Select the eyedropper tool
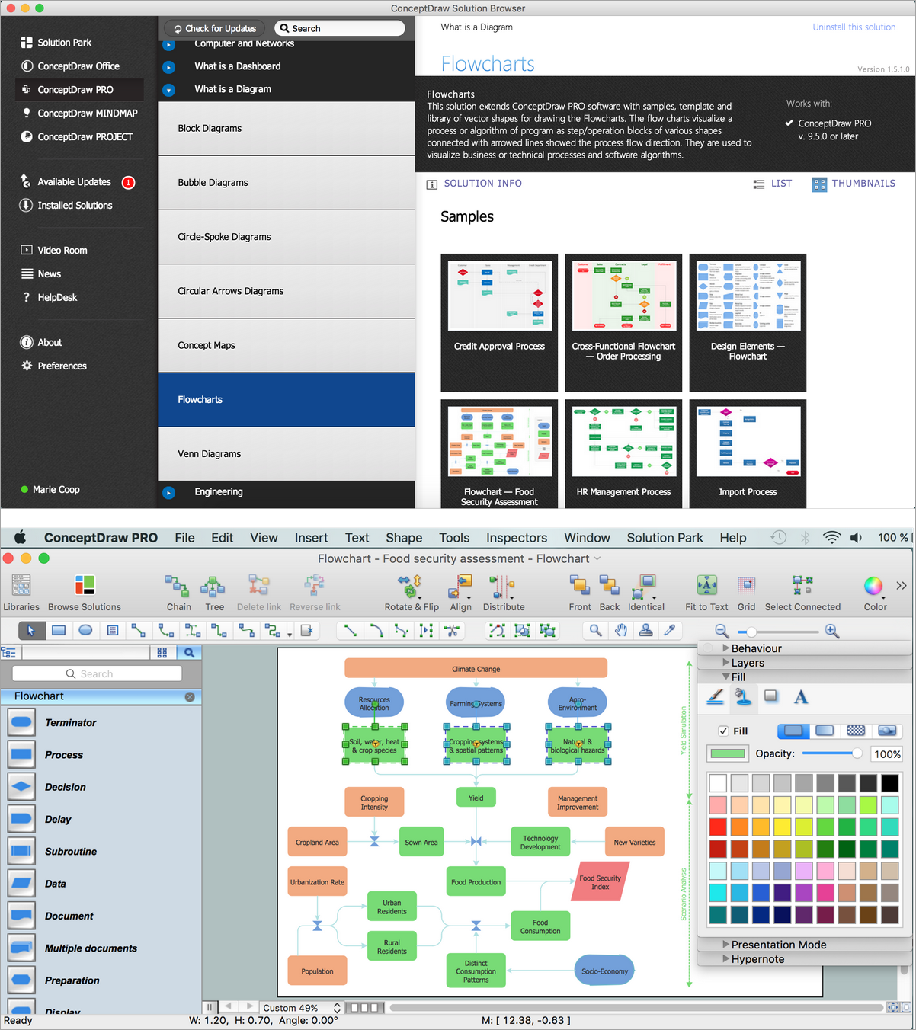 click(x=670, y=631)
